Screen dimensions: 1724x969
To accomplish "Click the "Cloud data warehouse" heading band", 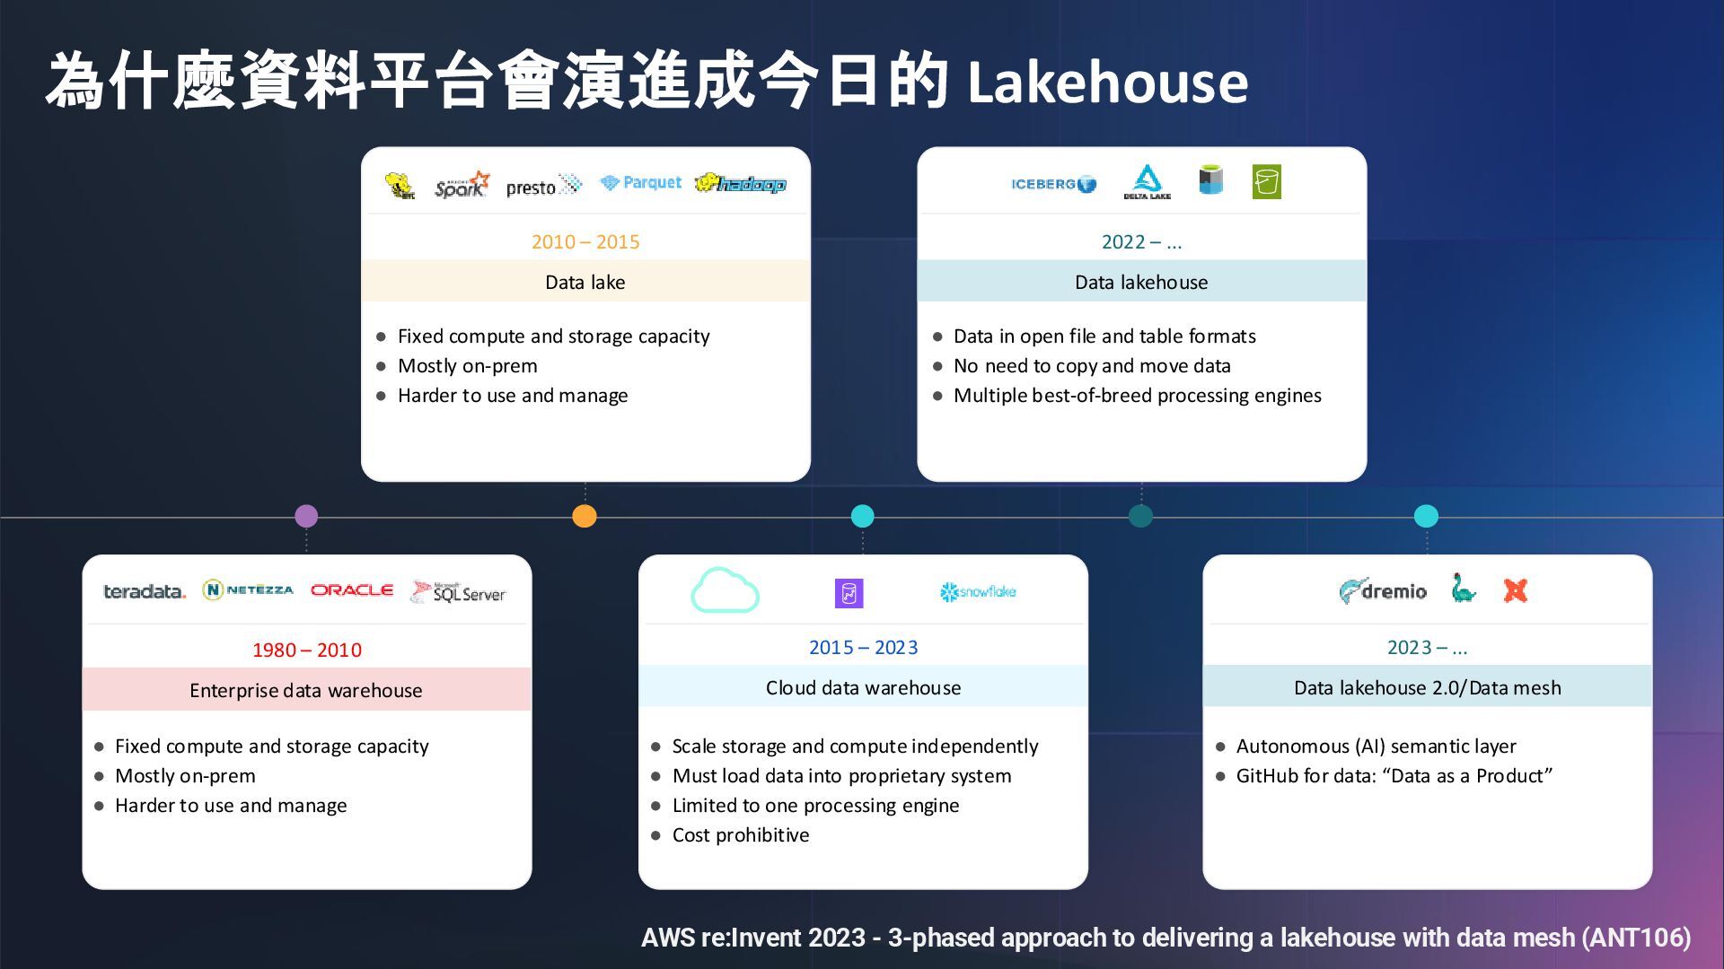I will [863, 687].
